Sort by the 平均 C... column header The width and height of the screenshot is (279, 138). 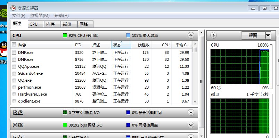point(182,45)
